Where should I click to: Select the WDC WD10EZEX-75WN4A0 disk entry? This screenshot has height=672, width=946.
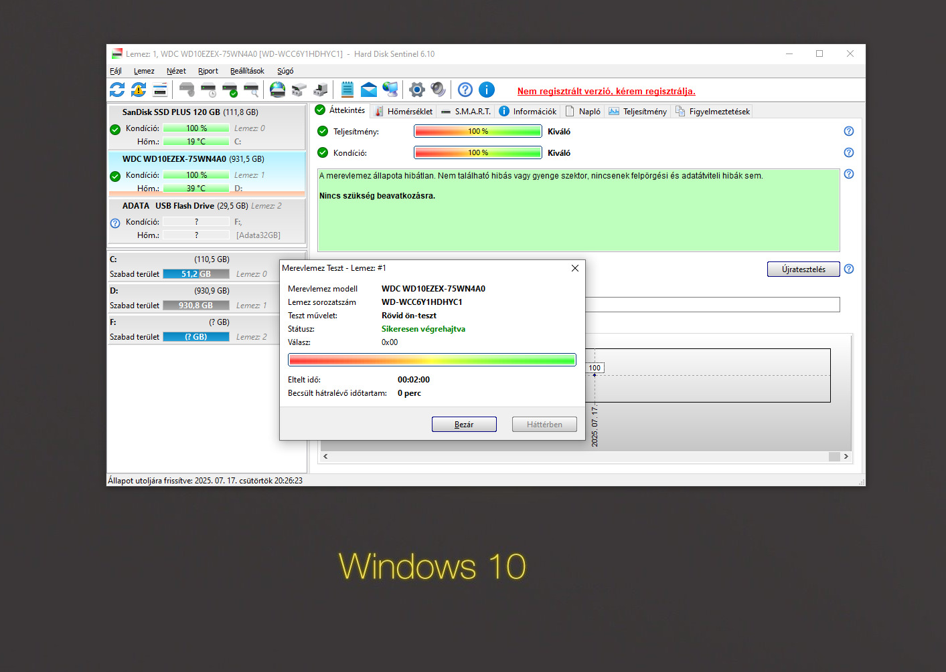[x=207, y=174]
